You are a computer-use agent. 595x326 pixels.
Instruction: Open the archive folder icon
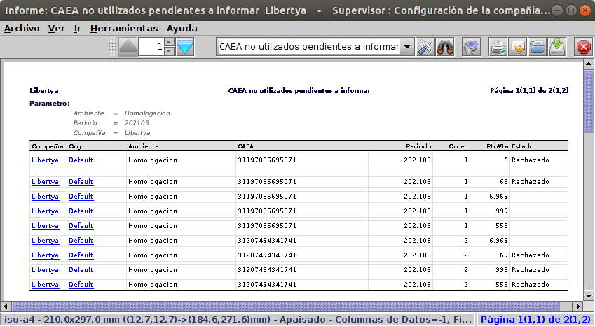(x=538, y=47)
